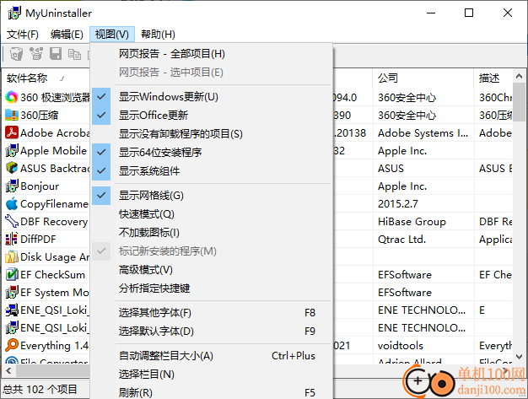Toggle 显示Office更新 option
The height and width of the screenshot is (399, 528).
pyautogui.click(x=212, y=116)
